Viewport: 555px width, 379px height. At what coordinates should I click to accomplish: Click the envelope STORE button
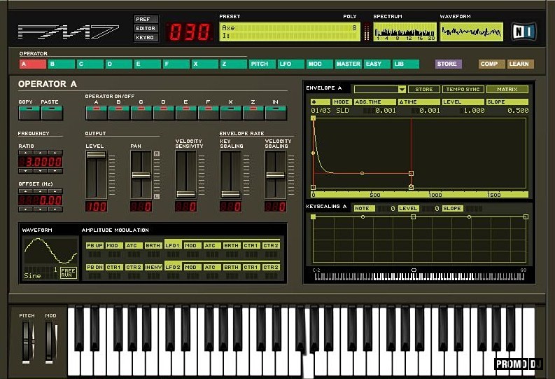pos(424,89)
